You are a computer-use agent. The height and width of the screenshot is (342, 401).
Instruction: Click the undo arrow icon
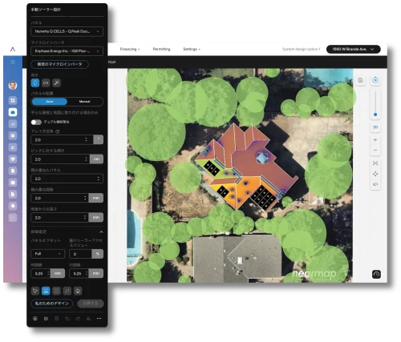tap(67, 319)
